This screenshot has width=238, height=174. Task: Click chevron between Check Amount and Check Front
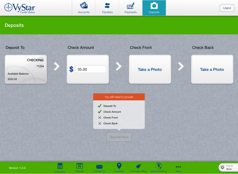[119, 66]
